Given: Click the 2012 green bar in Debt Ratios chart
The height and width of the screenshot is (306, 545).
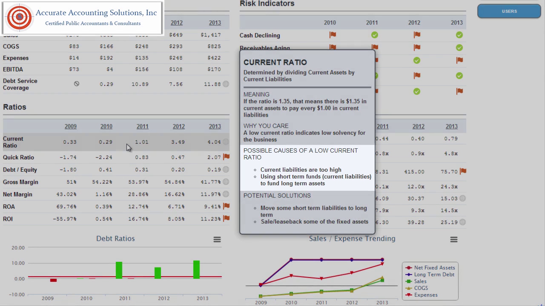Looking at the screenshot, I should [158, 273].
